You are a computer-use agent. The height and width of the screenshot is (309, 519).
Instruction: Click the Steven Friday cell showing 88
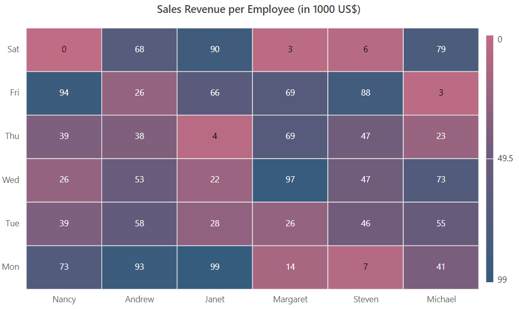(365, 93)
